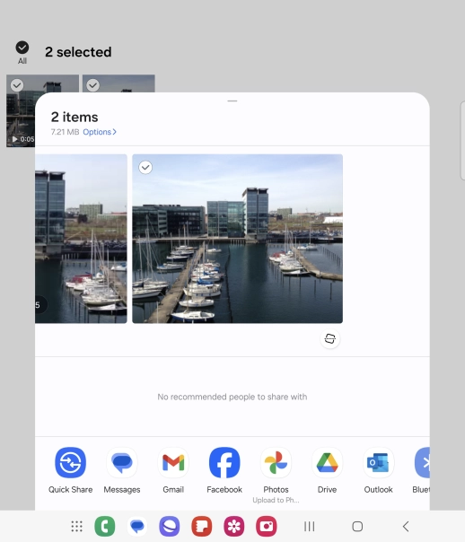The image size is (465, 542).
Task: Tap the share sheet drag handle
Action: (232, 101)
